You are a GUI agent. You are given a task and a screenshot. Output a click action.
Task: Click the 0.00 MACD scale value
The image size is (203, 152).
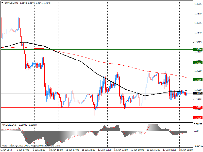point(196,131)
